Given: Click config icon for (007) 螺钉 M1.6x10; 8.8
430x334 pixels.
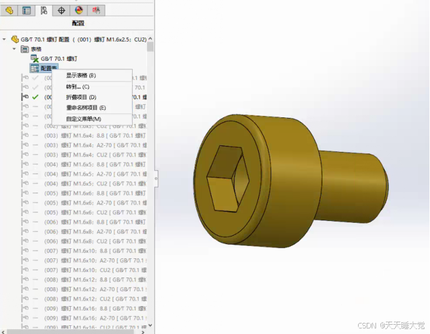Looking at the screenshot, I should coord(25,251).
